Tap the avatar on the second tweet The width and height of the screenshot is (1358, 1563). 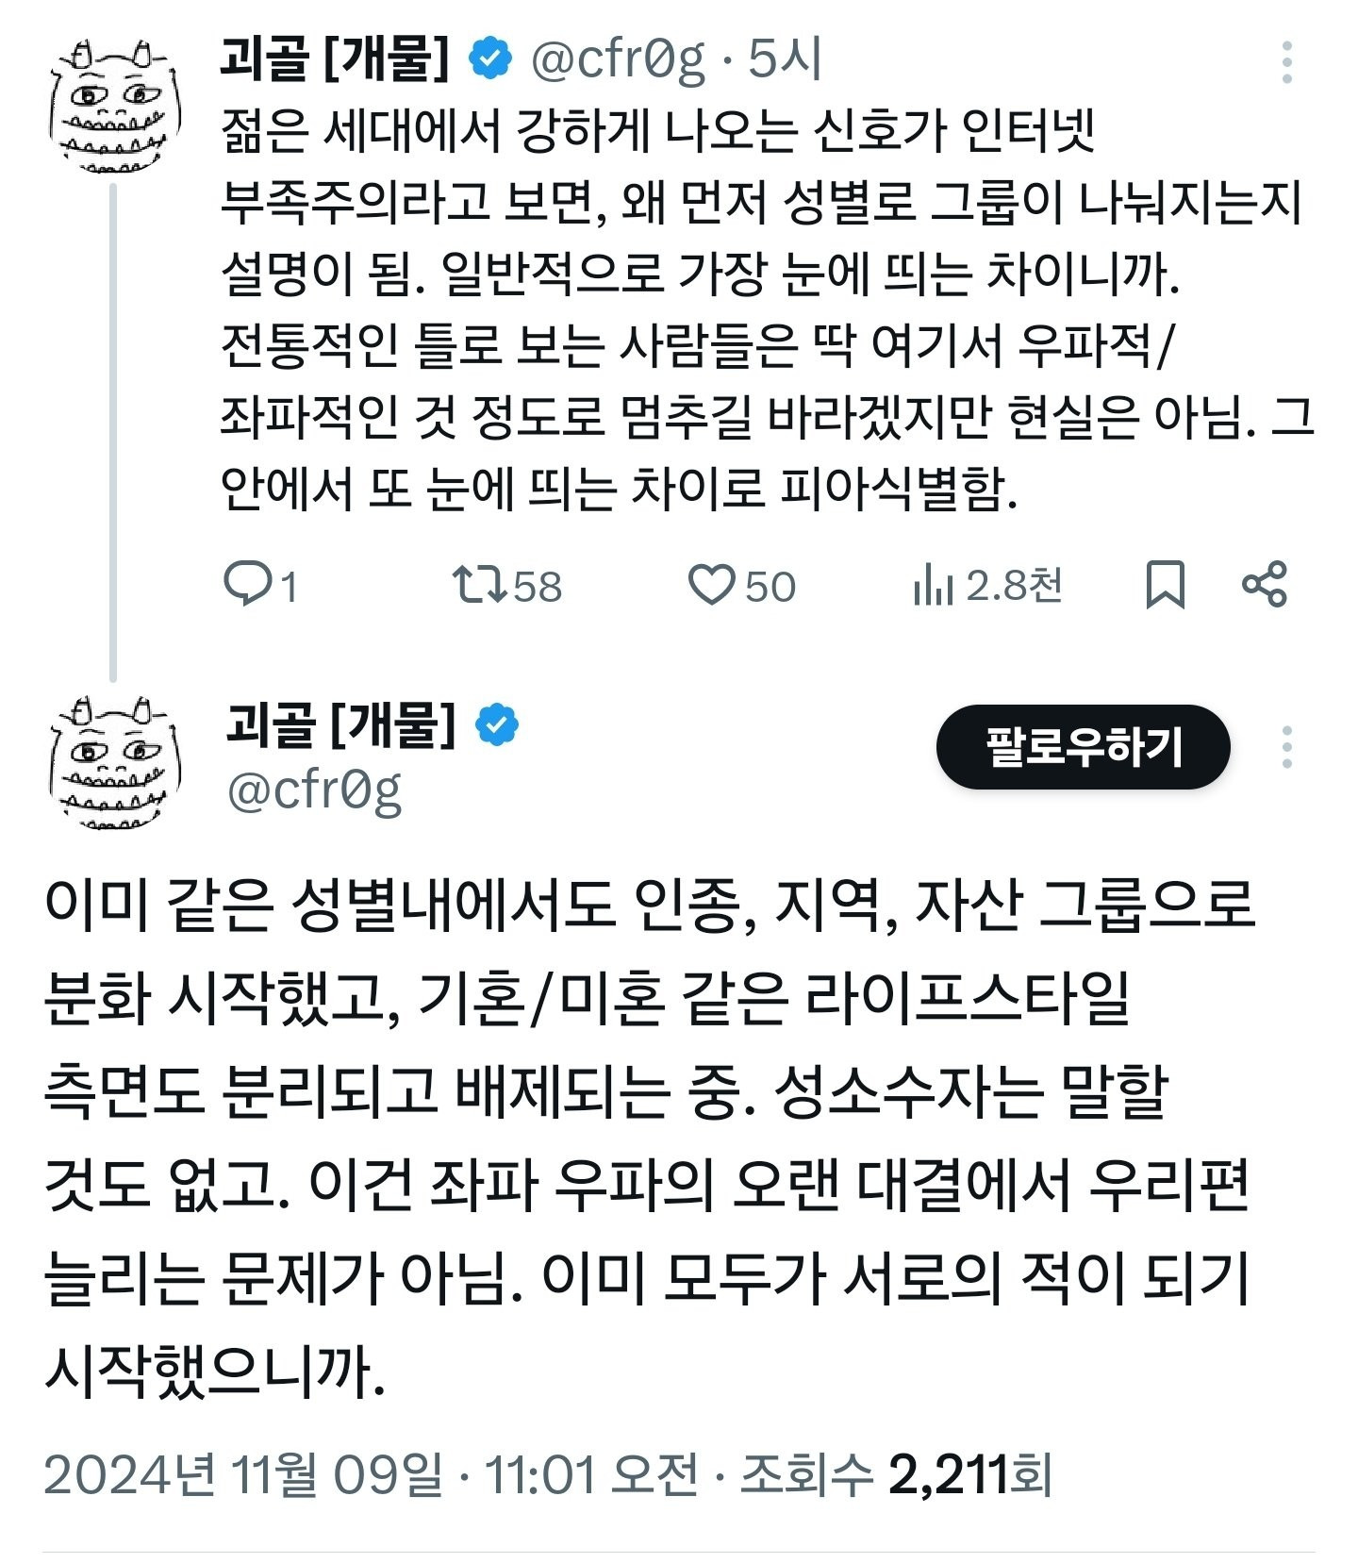113,762
